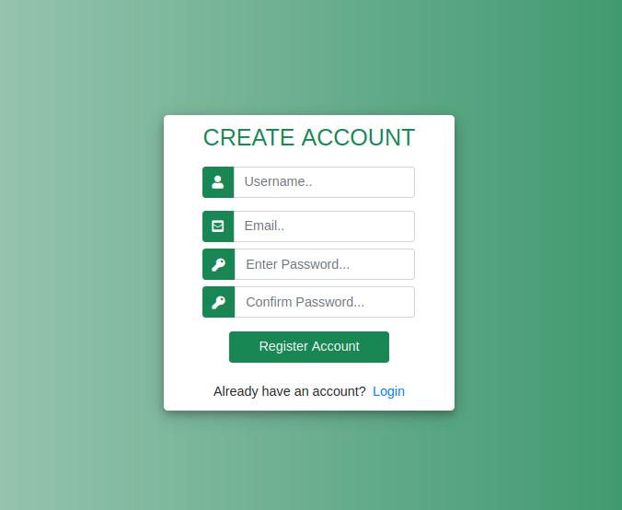Click the key icon beside Enter Password
The width and height of the screenshot is (622, 510).
point(219,264)
